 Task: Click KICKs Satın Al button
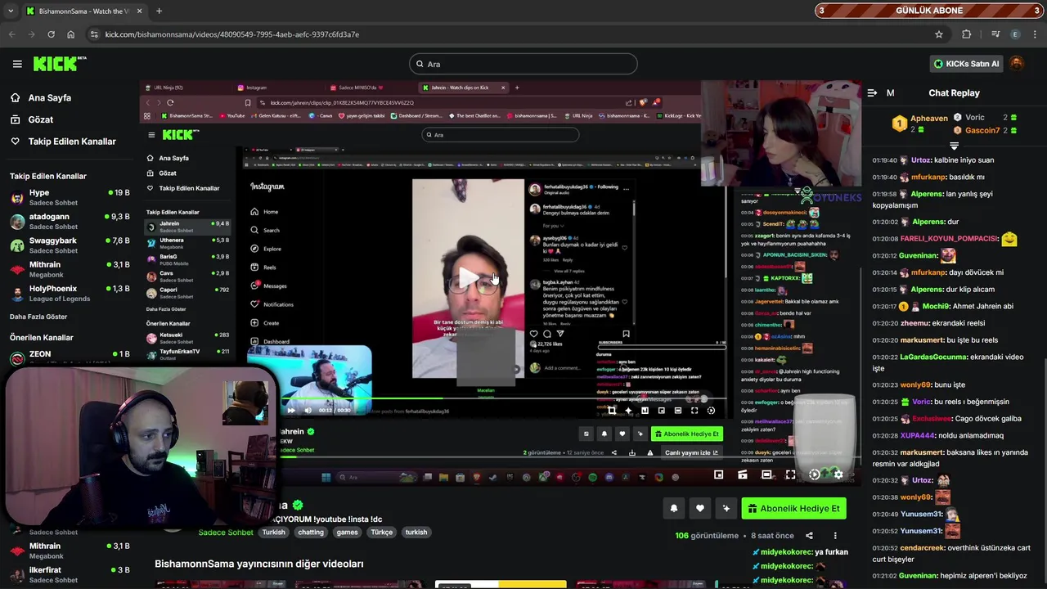(x=966, y=64)
